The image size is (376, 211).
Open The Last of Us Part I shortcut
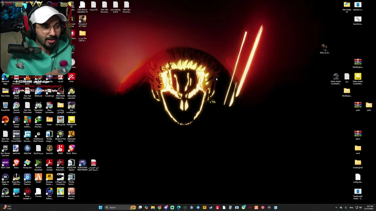(83, 21)
